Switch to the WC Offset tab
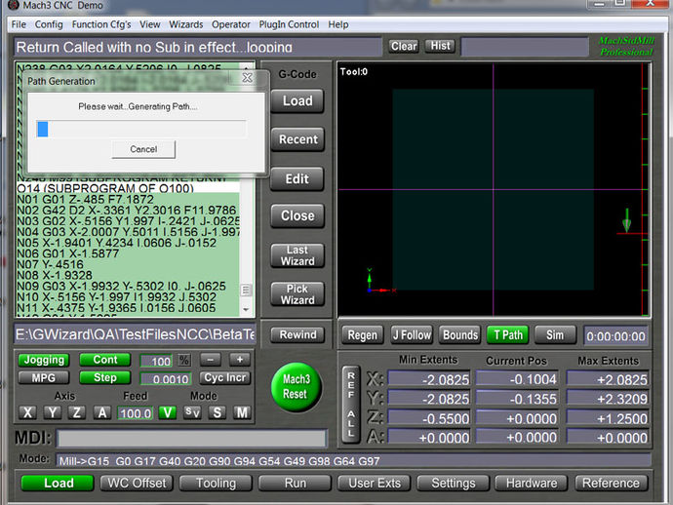Viewport: 673px width, 505px height. (x=137, y=484)
